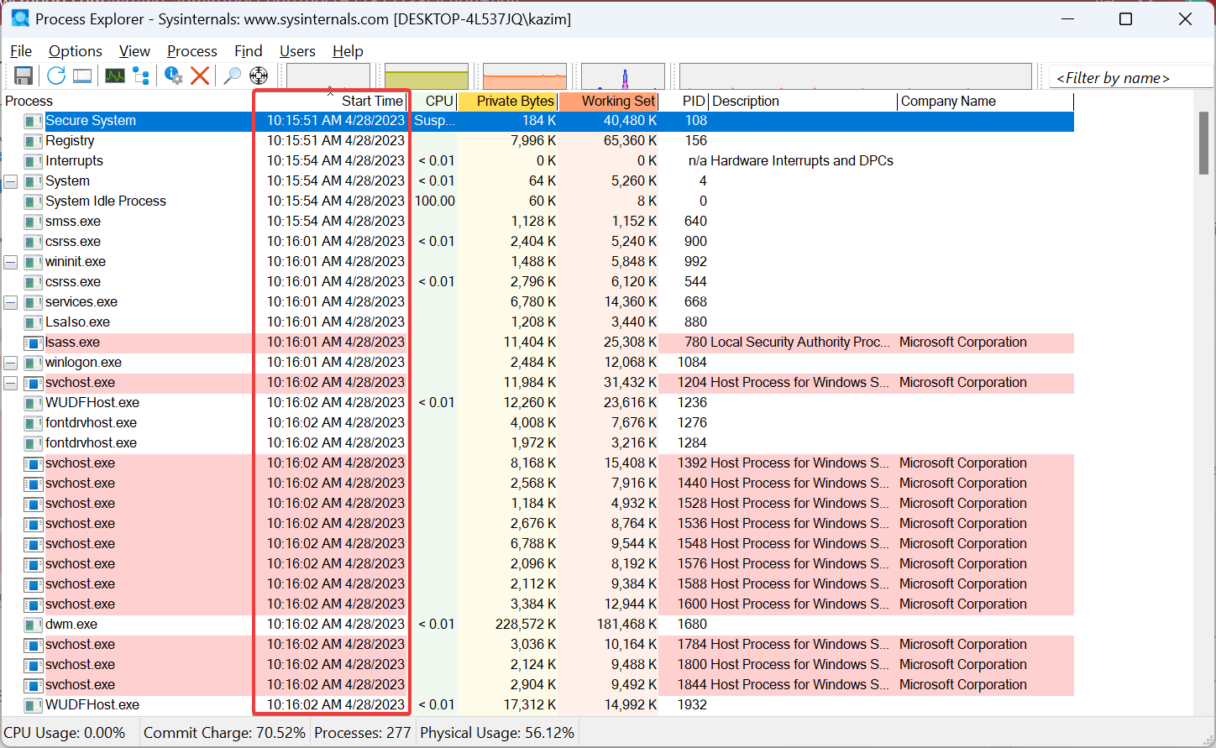Image resolution: width=1216 pixels, height=748 pixels.
Task: Open the I/O history graph with purple spike
Action: click(623, 76)
